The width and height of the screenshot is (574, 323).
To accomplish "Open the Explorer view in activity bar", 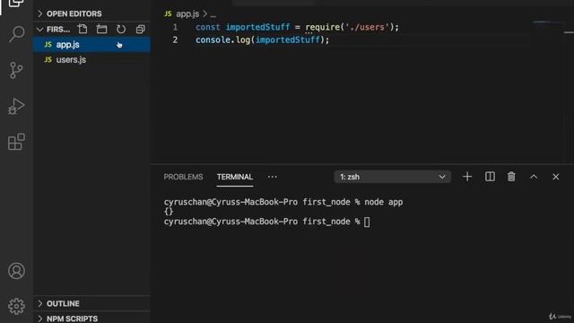I will 16,4.
